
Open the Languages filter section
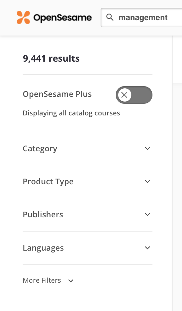point(87,248)
